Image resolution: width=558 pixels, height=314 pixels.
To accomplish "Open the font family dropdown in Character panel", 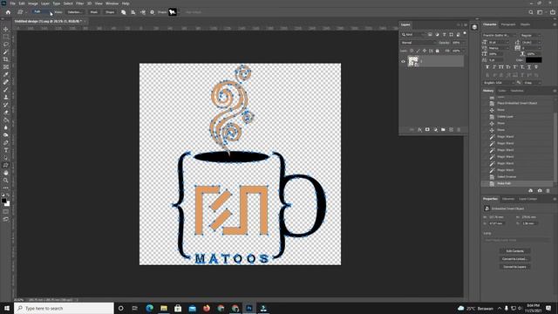I will [500, 35].
